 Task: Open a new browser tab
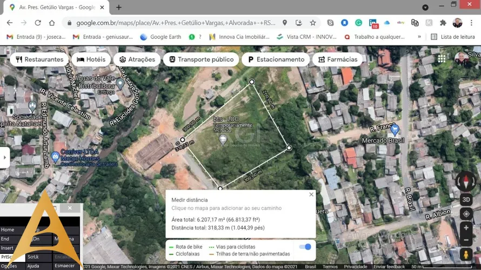(118, 8)
